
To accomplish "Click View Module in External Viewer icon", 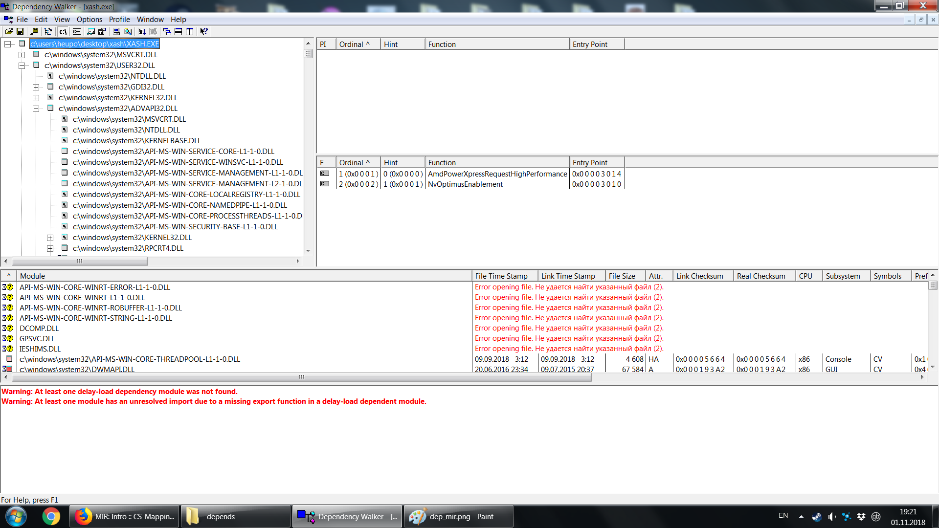I will coord(91,31).
